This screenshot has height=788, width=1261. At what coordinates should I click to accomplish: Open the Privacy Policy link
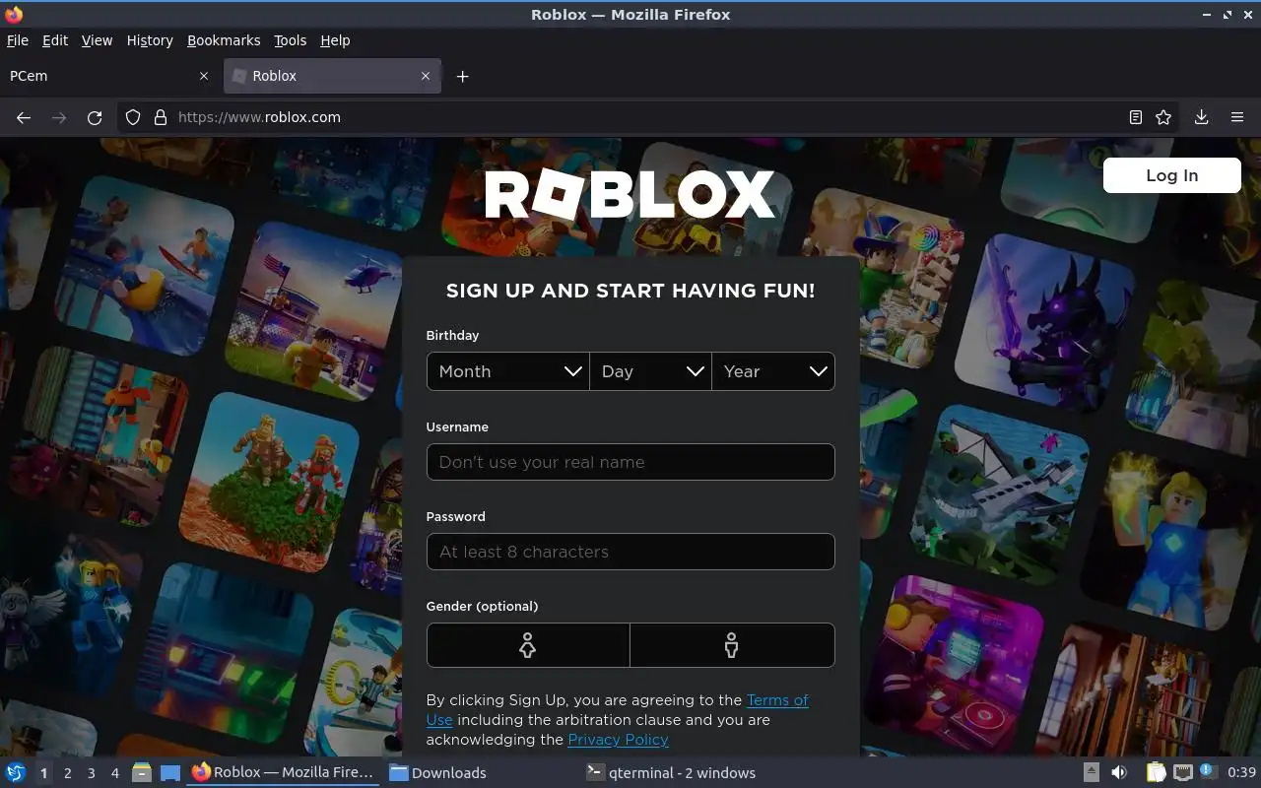pos(618,740)
